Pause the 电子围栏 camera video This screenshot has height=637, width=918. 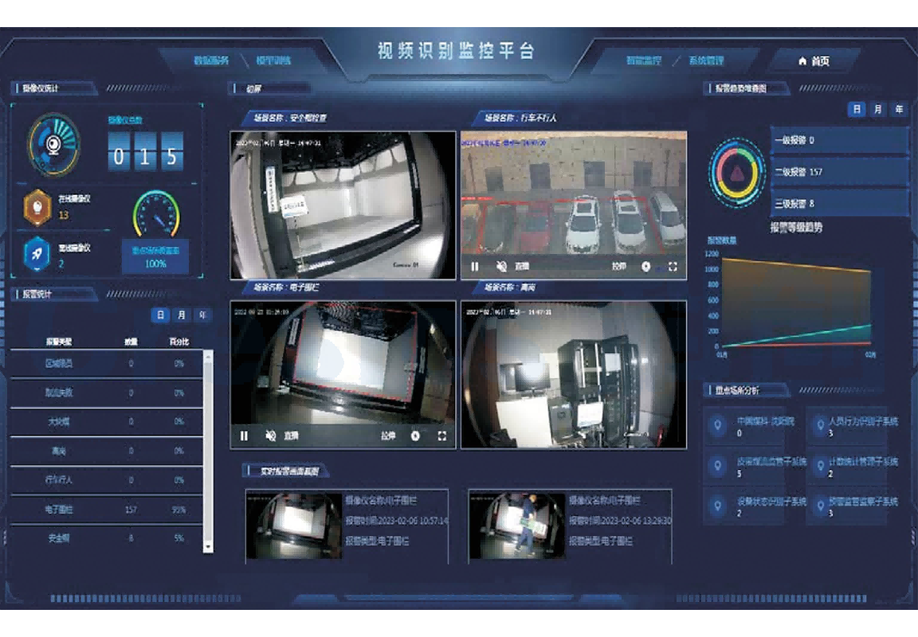pos(245,436)
